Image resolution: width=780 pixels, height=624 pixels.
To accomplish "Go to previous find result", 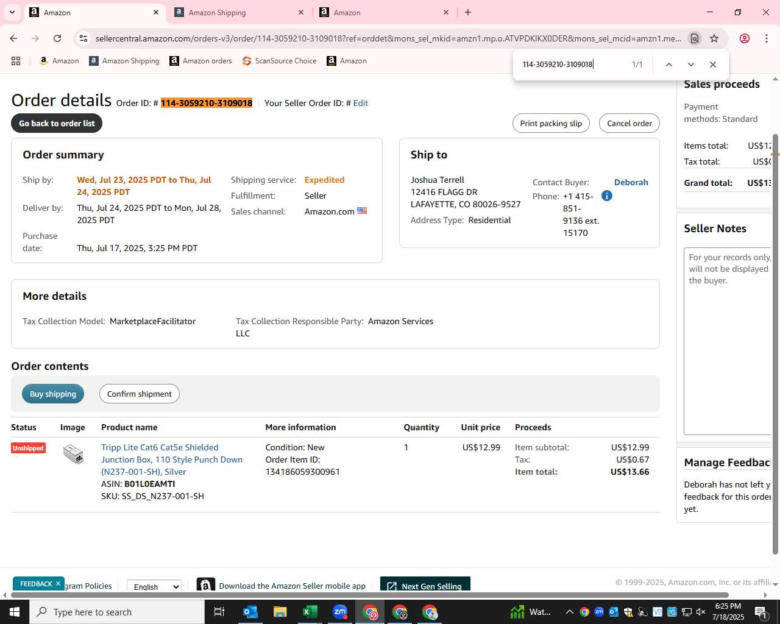I will pyautogui.click(x=668, y=65).
